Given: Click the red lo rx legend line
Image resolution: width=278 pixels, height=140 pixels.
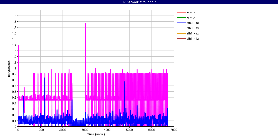Looking at the screenshot, I should (181, 12).
